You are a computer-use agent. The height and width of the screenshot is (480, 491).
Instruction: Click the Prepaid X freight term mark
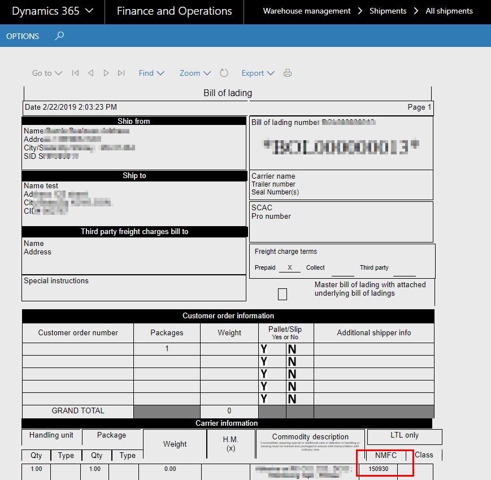pyautogui.click(x=290, y=267)
